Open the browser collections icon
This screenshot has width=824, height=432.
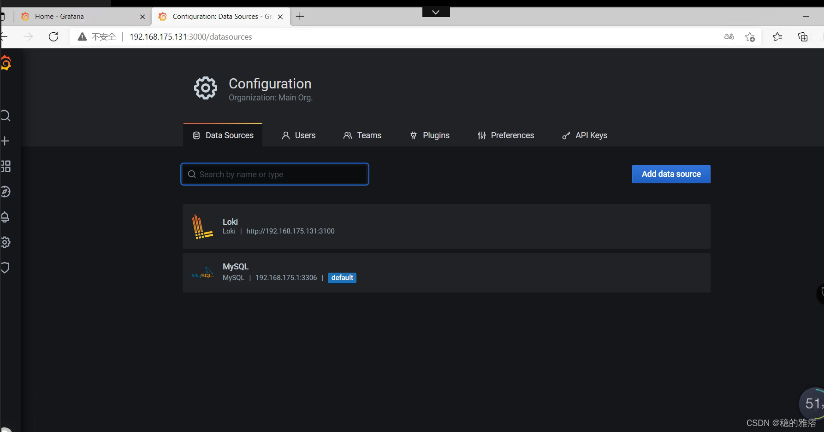coord(803,37)
